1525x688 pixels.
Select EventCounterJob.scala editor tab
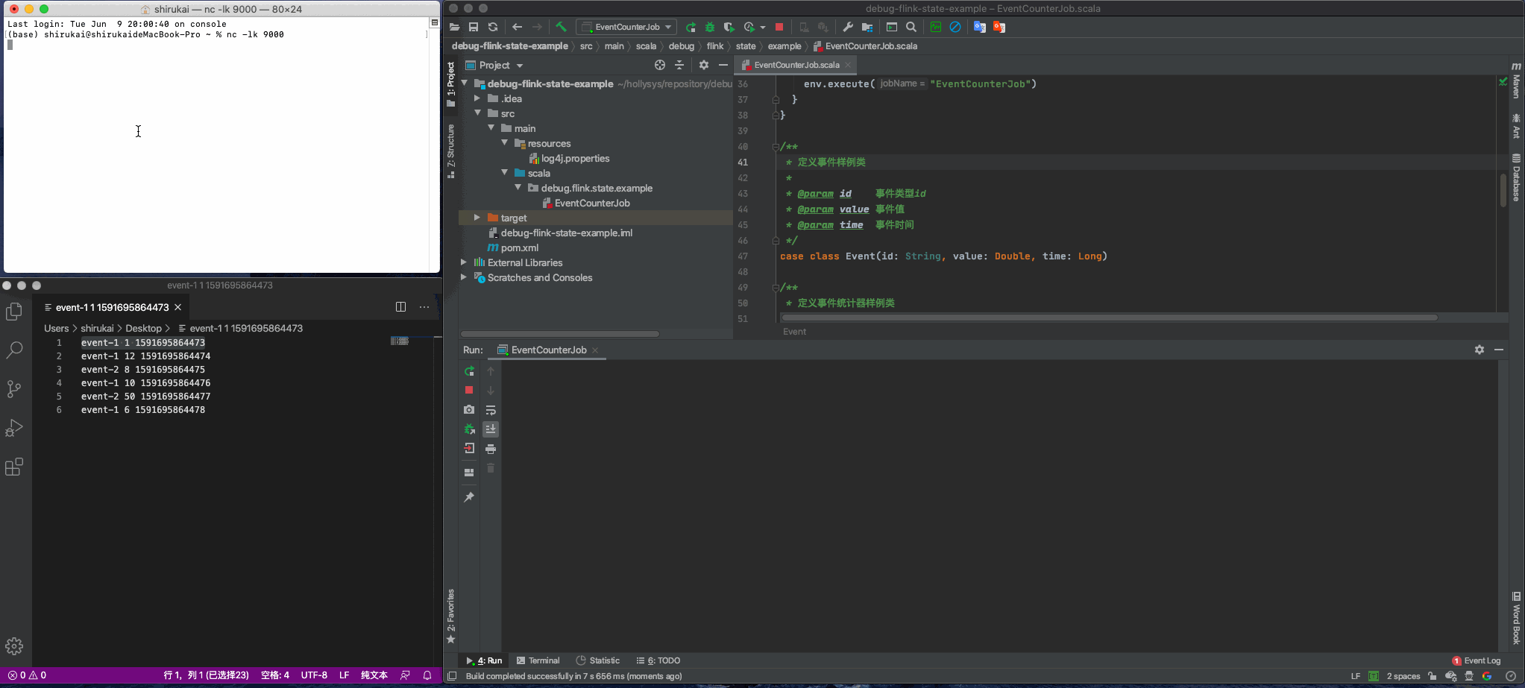[796, 65]
